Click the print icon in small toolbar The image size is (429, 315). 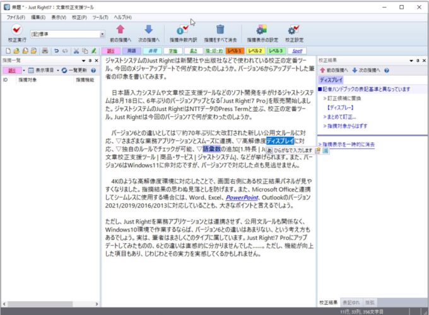45,51
